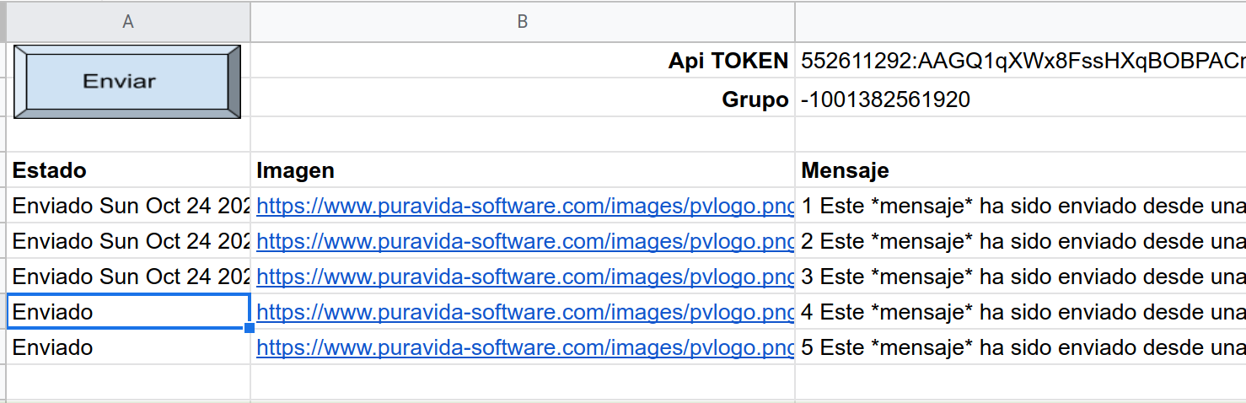Open the image link in message 2 row
Screen dimensions: 1246x403
point(524,241)
